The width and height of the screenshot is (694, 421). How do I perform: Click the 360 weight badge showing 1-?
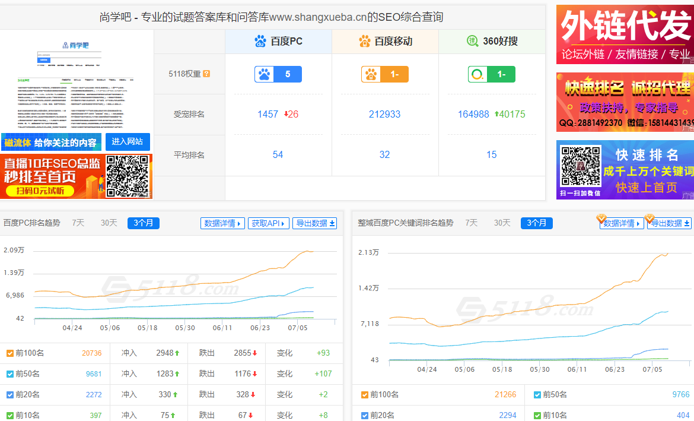(x=491, y=74)
